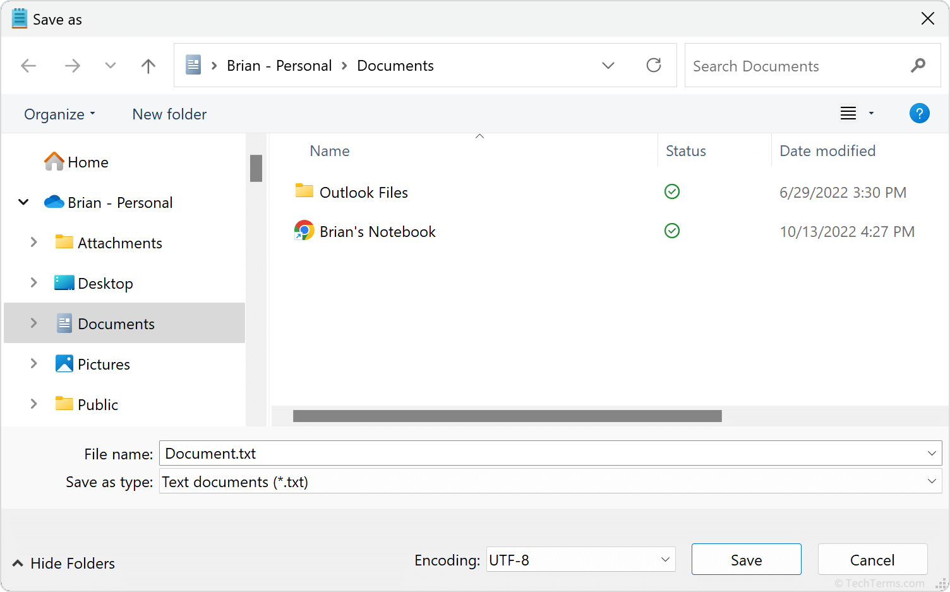
Task: Click the navigate up arrow
Action: click(x=148, y=65)
